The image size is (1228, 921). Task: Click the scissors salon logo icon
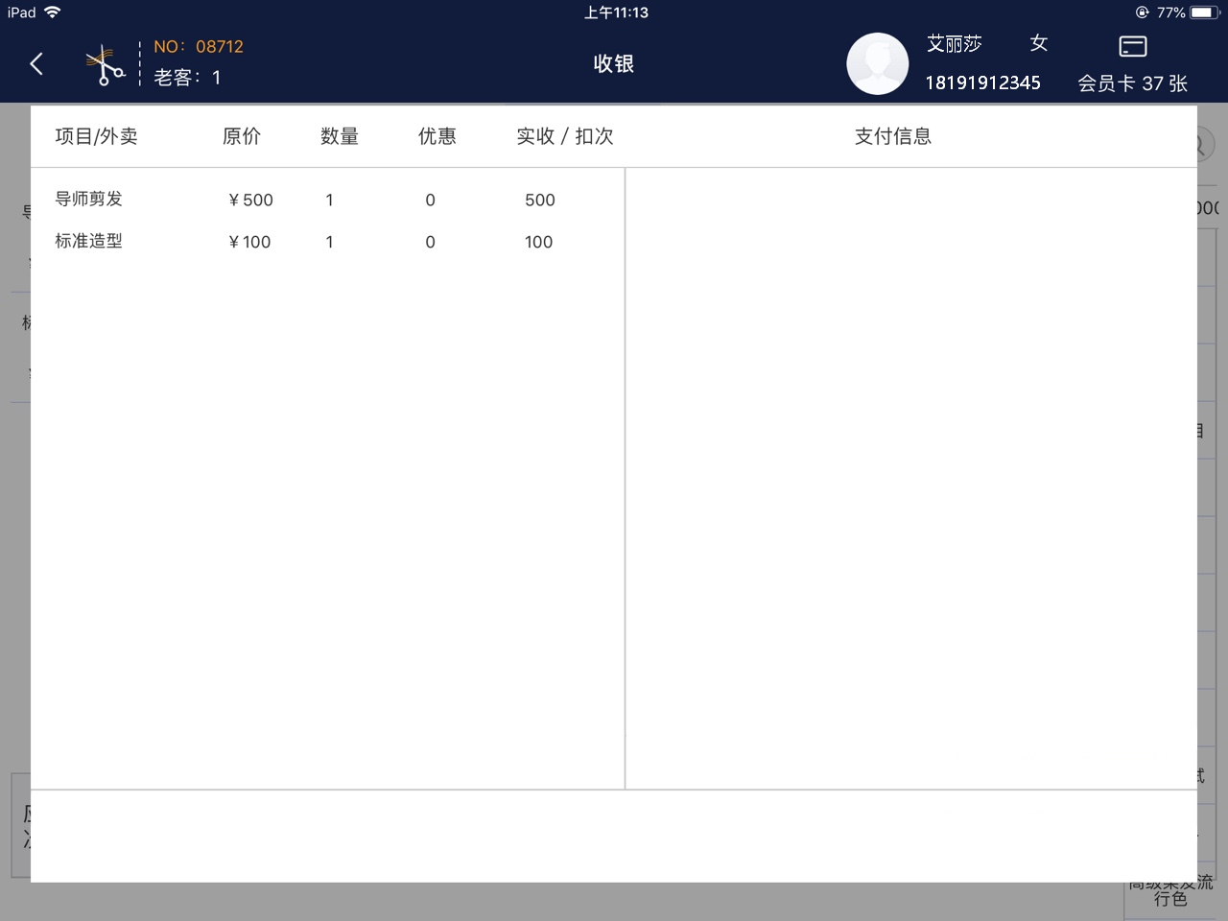(x=105, y=65)
